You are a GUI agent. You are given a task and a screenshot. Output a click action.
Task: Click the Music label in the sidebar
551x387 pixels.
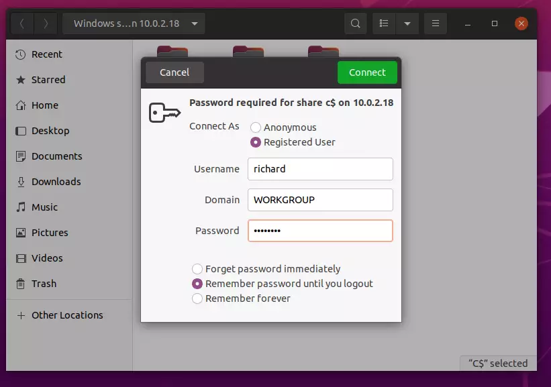click(44, 207)
